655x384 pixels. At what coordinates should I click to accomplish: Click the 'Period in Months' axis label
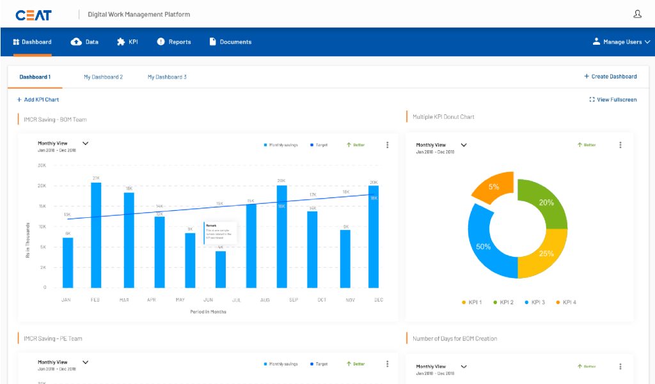point(208,312)
